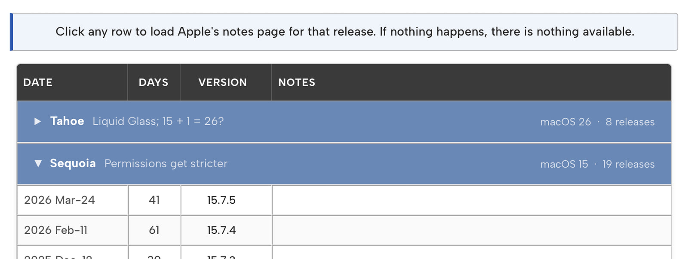Click the empty notes cell for 15.7.5
The height and width of the screenshot is (259, 688).
pos(471,200)
